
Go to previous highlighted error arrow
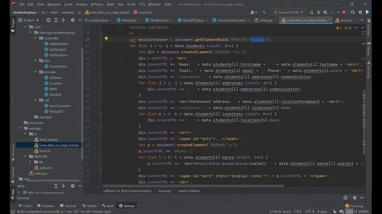(x=356, y=28)
